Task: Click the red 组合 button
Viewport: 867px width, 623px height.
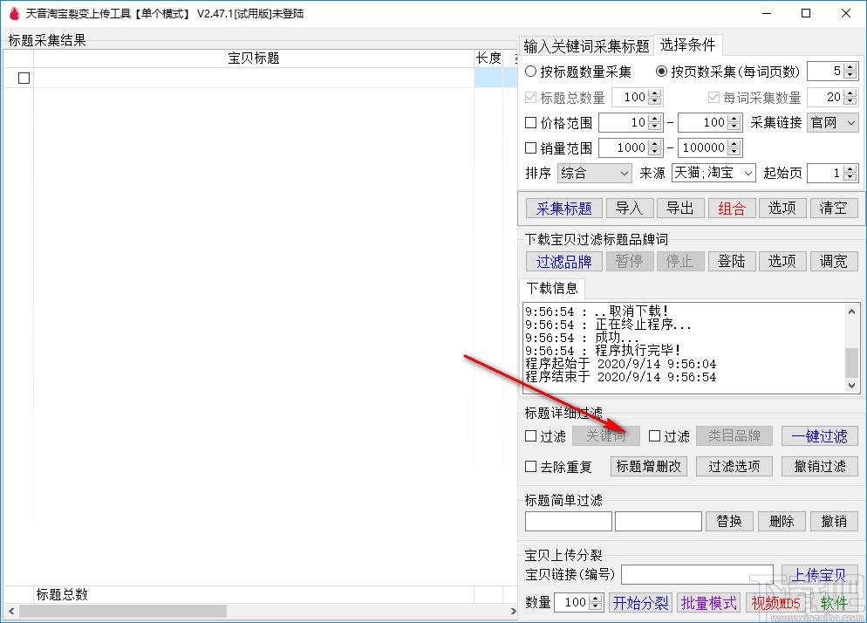Action: click(x=732, y=209)
